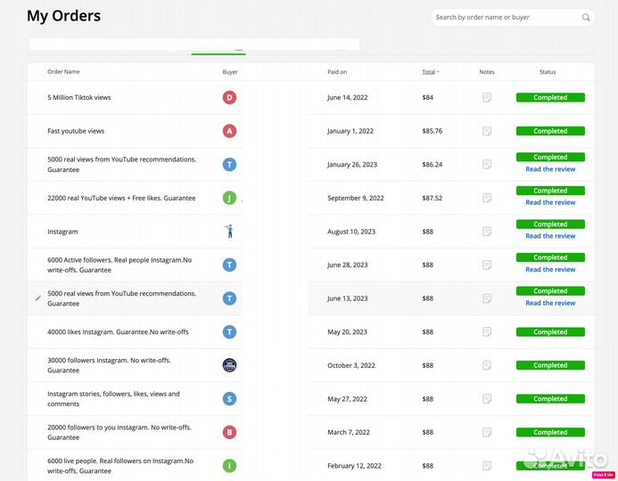Screen dimensions: 618x481
Task: Click the Status column header
Action: point(548,72)
